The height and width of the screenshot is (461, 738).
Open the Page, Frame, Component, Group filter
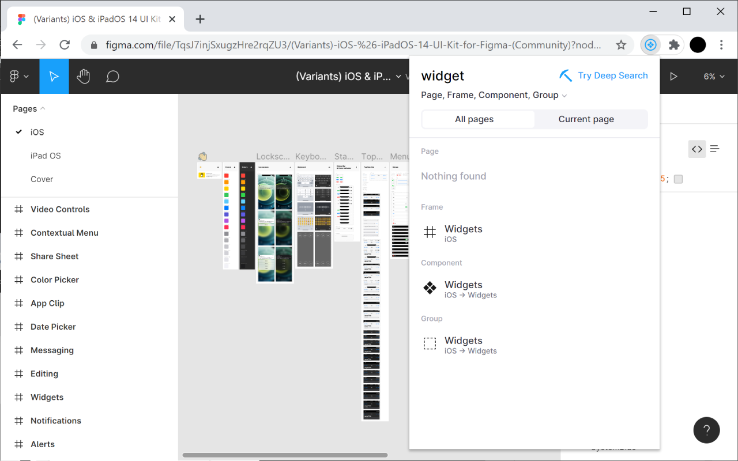point(494,95)
